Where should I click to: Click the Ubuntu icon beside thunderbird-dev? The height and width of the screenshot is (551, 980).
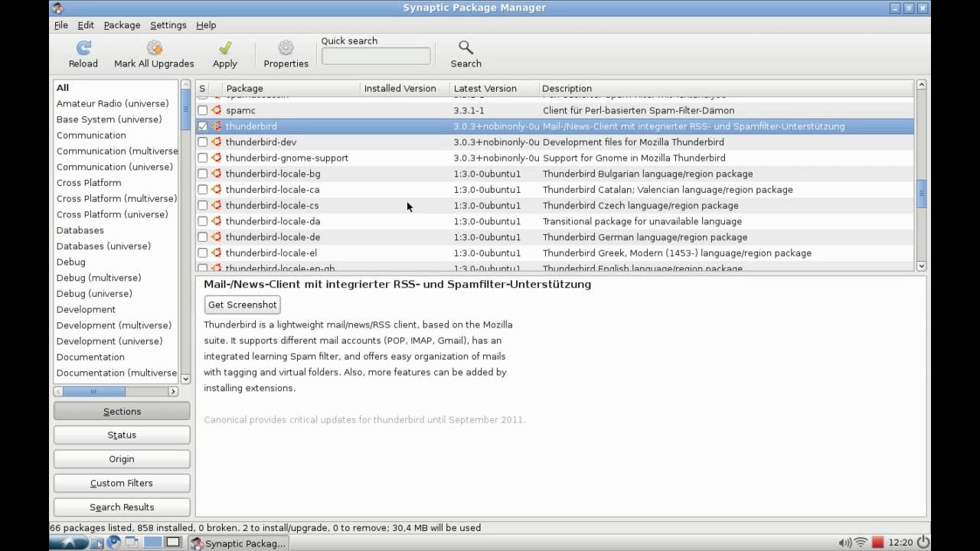[217, 142]
